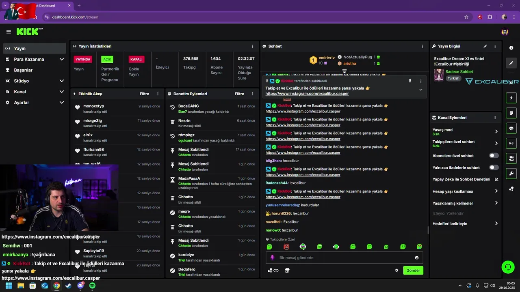Open Hedefleri belirleyin settings
520x292 pixels.
click(465, 223)
